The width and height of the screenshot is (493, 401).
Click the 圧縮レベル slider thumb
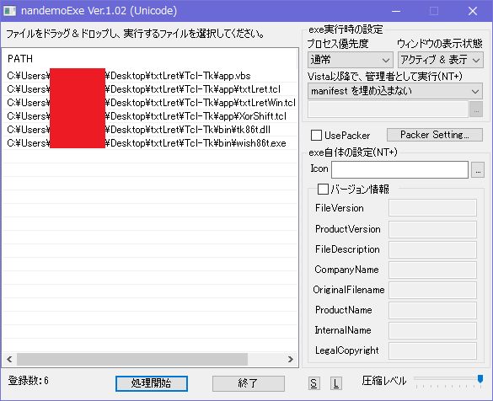[480, 379]
